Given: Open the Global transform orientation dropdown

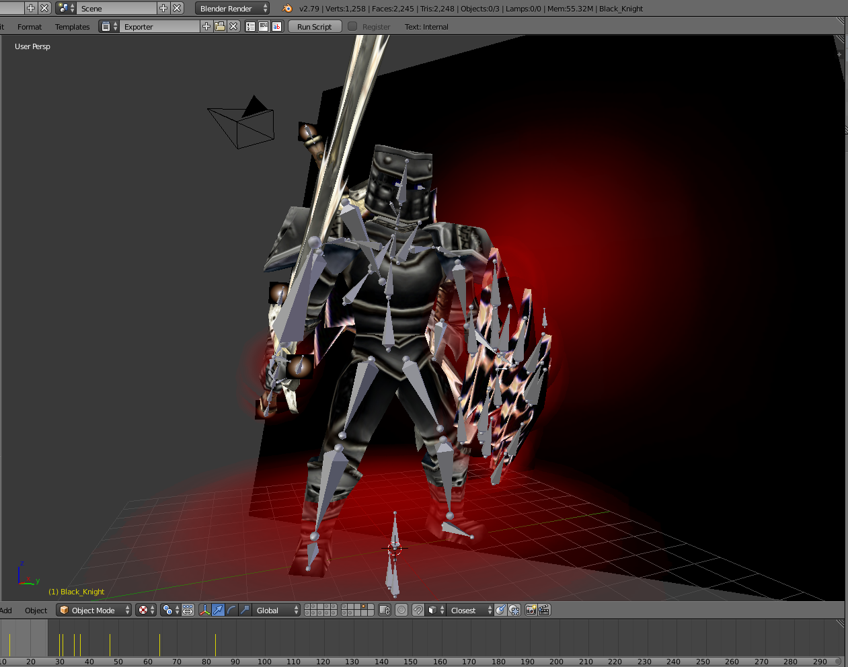Looking at the screenshot, I should [x=276, y=610].
